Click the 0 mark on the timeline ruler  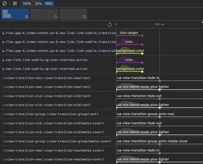click(x=116, y=24)
